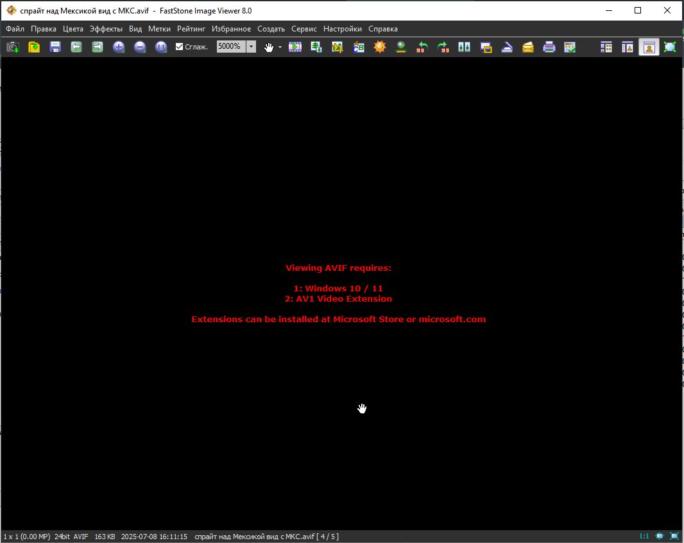
Task: Open the zoom percentage dropdown arrow
Action: click(x=252, y=46)
